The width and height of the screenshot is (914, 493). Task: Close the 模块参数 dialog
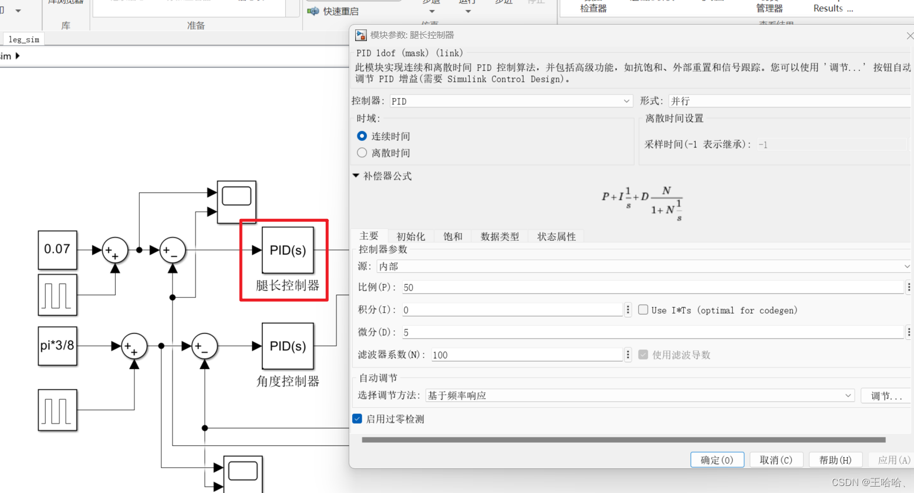click(909, 36)
